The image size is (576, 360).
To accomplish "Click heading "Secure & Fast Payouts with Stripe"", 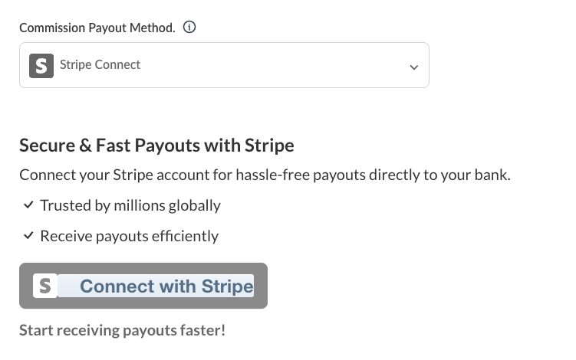I will pyautogui.click(x=156, y=145).
